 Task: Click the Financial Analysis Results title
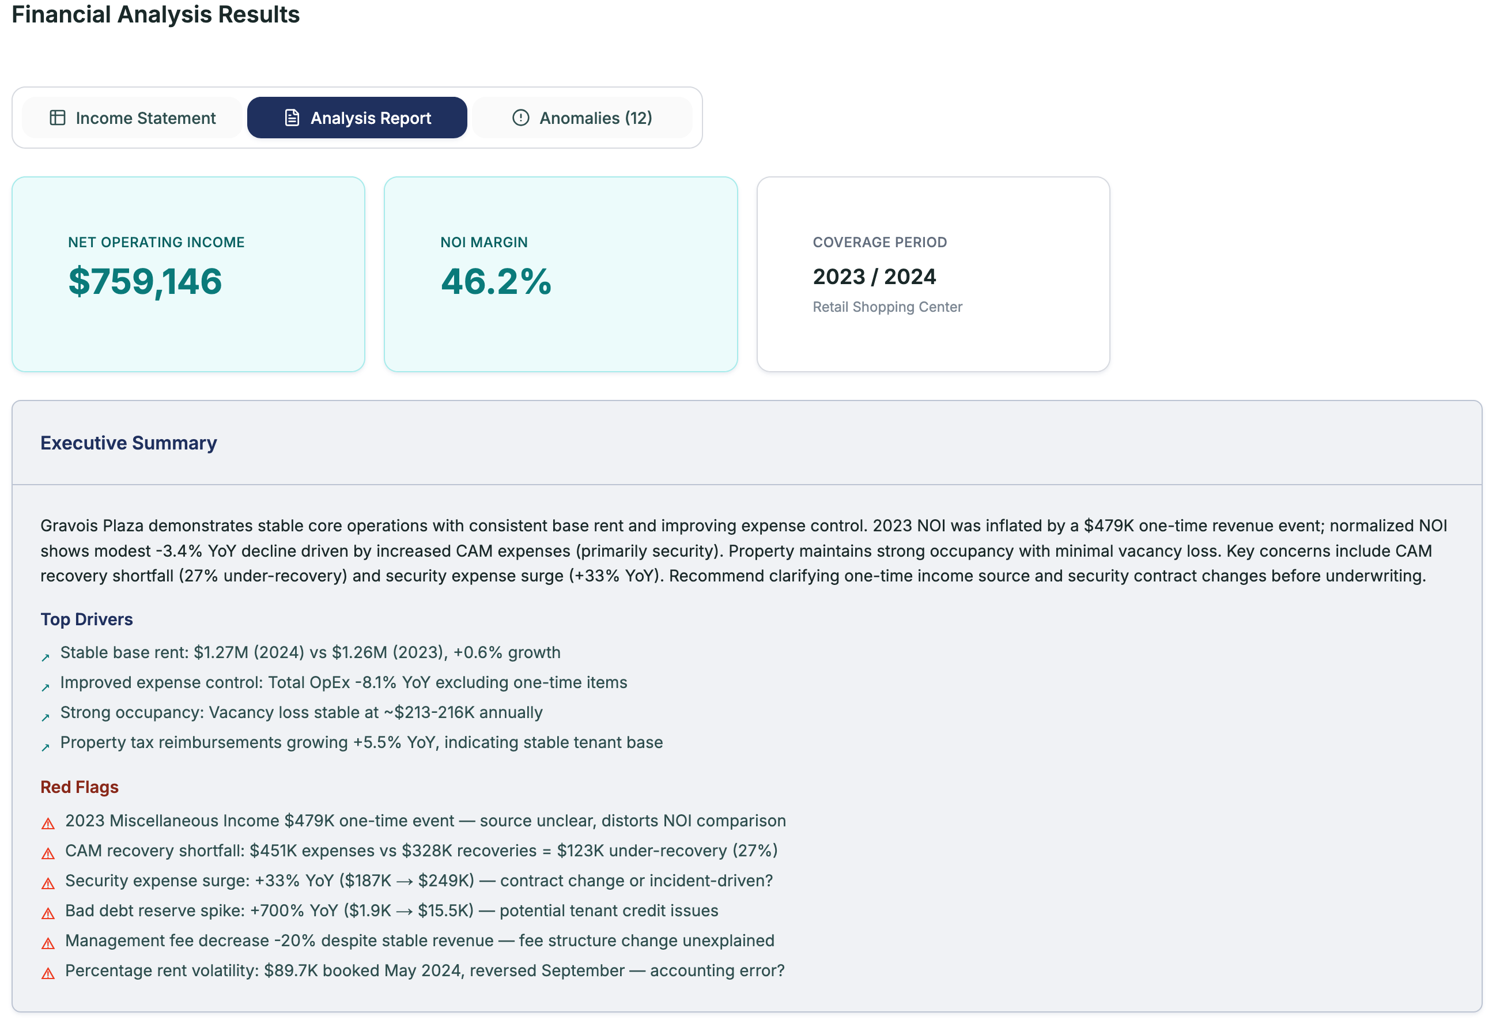tap(155, 14)
